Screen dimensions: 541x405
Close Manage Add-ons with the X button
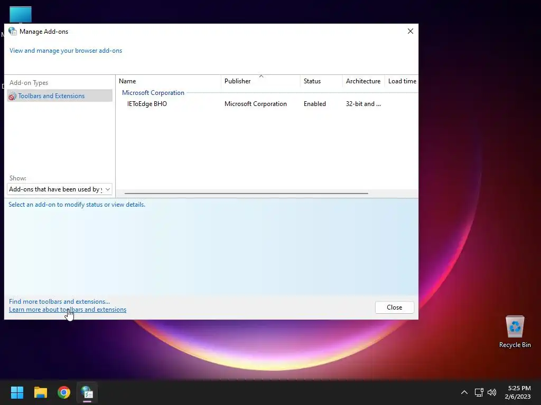click(x=410, y=31)
